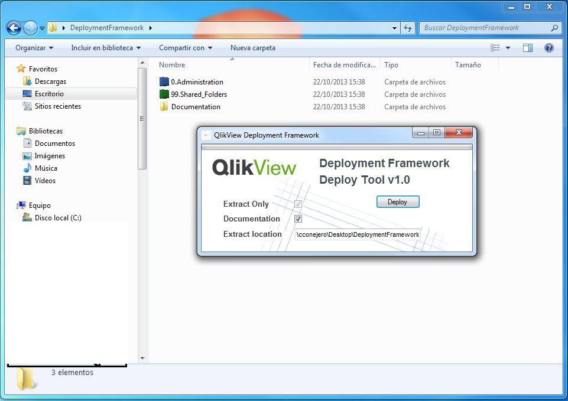Select the 0.Administration folder
Image resolution: width=568 pixels, height=401 pixels.
(x=197, y=81)
